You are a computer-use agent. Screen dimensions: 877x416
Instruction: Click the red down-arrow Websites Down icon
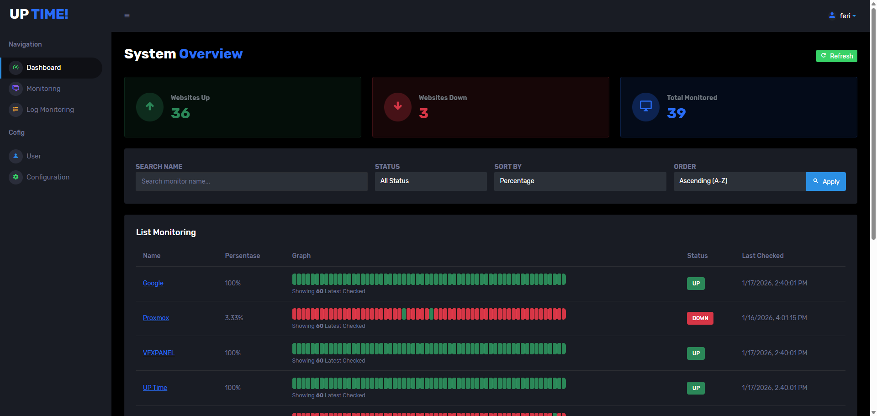[397, 107]
